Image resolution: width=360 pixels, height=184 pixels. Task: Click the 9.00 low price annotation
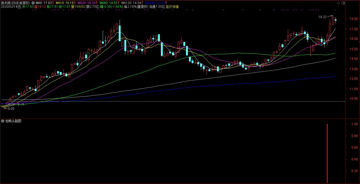(x=11, y=108)
